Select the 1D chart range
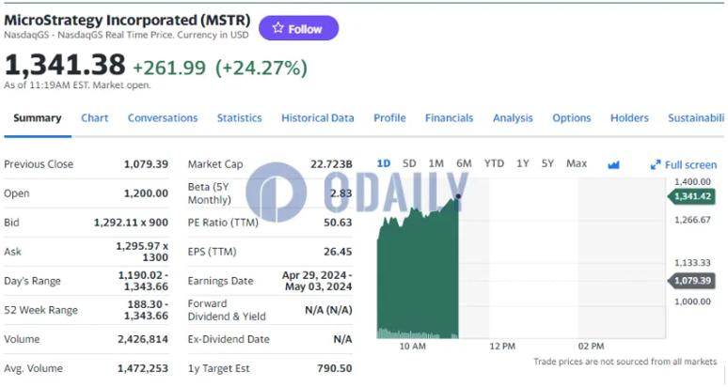The height and width of the screenshot is (387, 728). coord(384,163)
